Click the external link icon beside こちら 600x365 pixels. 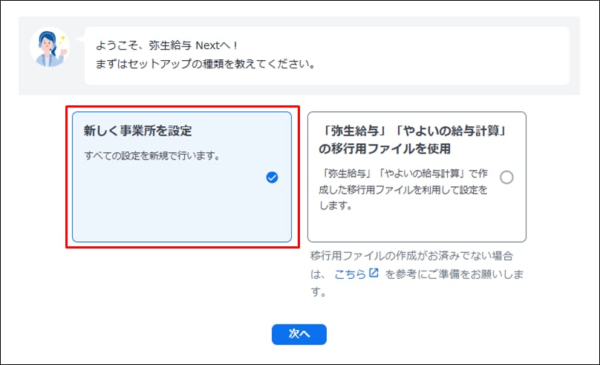click(374, 274)
